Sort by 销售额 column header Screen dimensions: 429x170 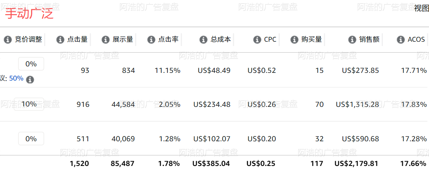(x=369, y=39)
